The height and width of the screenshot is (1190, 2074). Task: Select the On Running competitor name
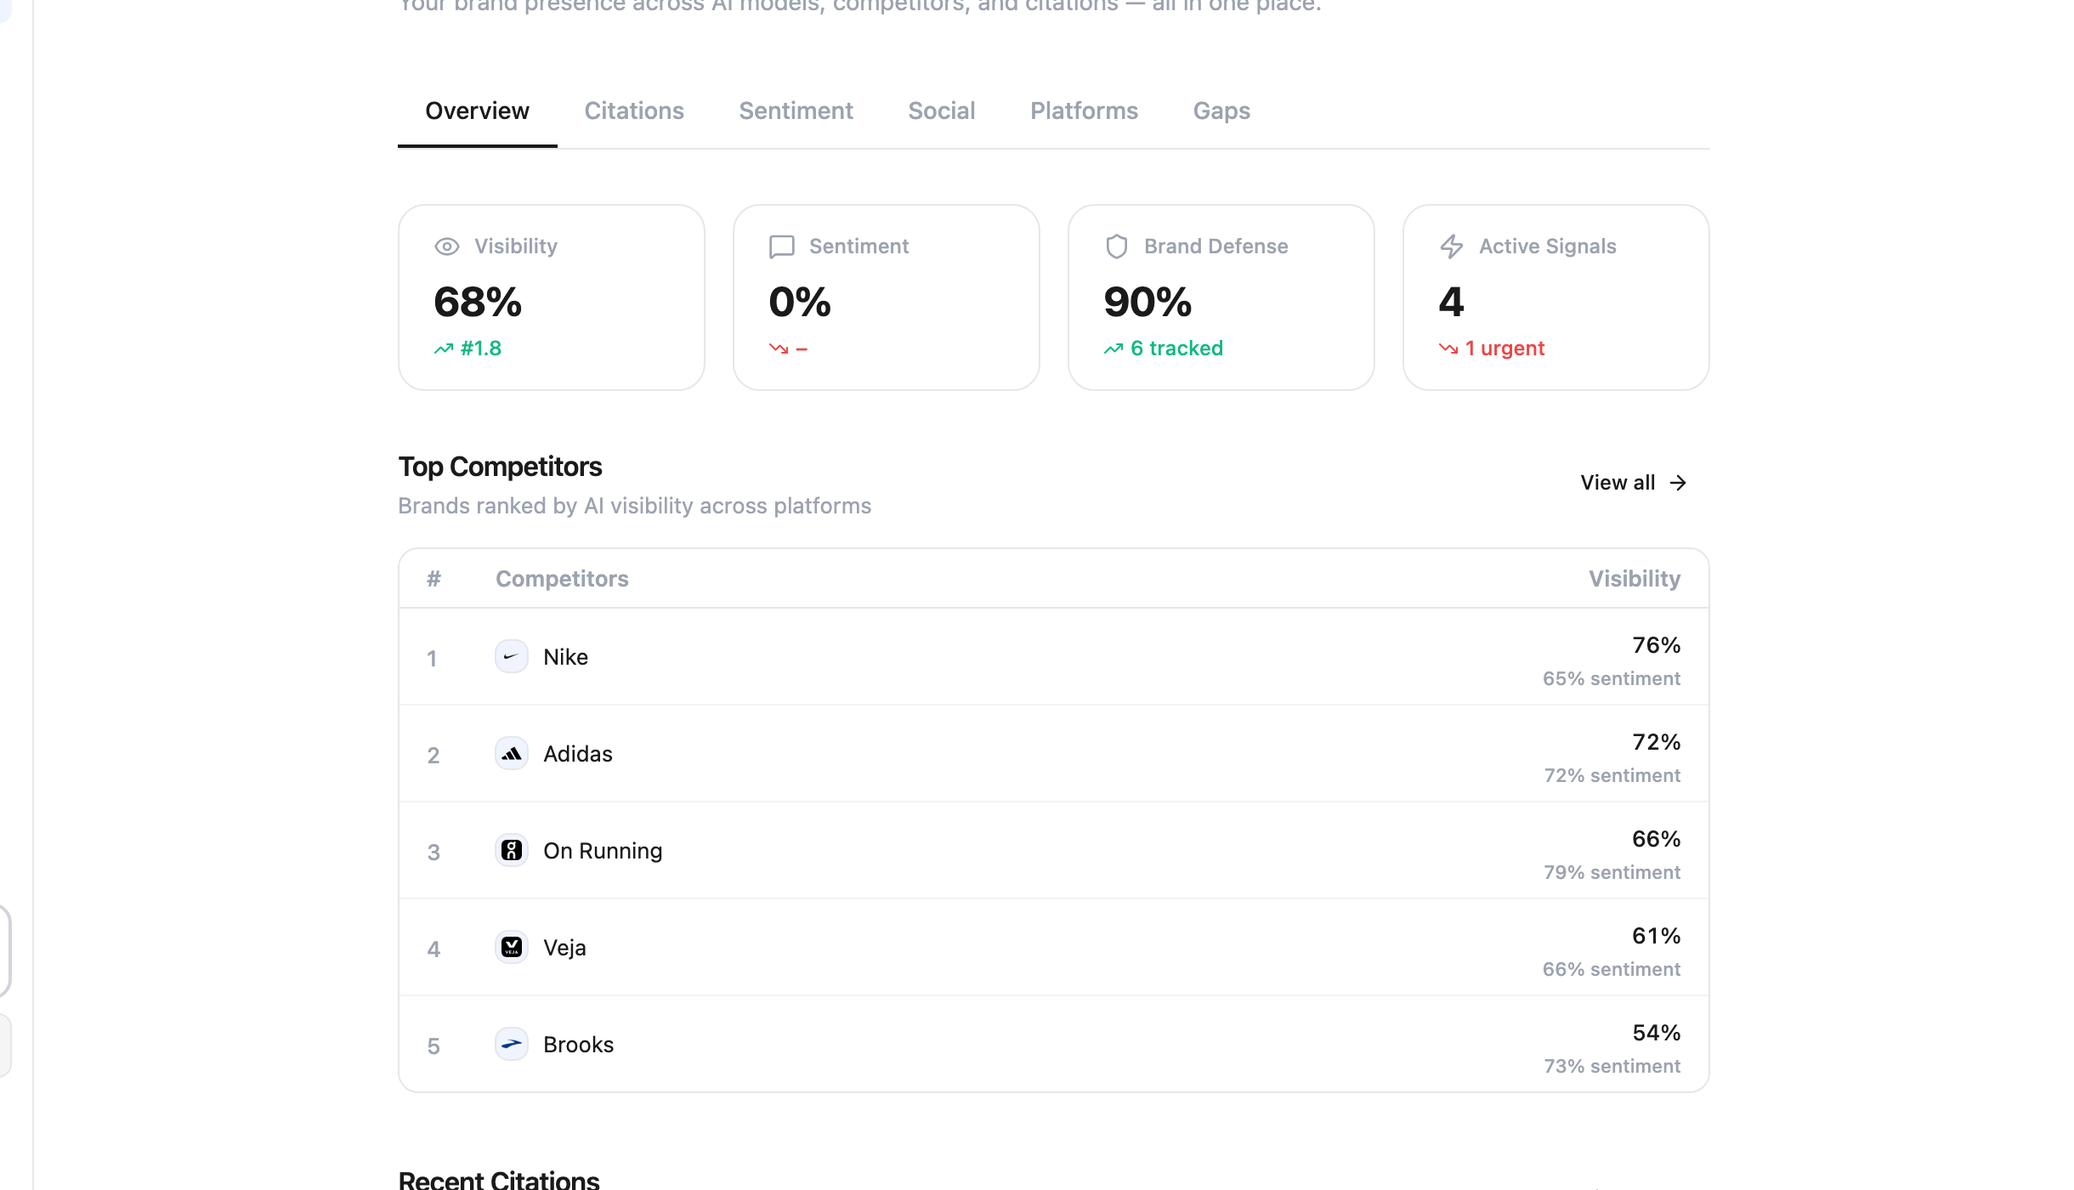603,851
